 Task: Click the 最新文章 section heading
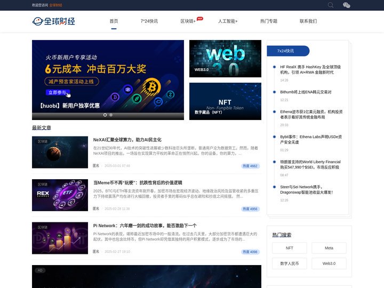[42, 128]
